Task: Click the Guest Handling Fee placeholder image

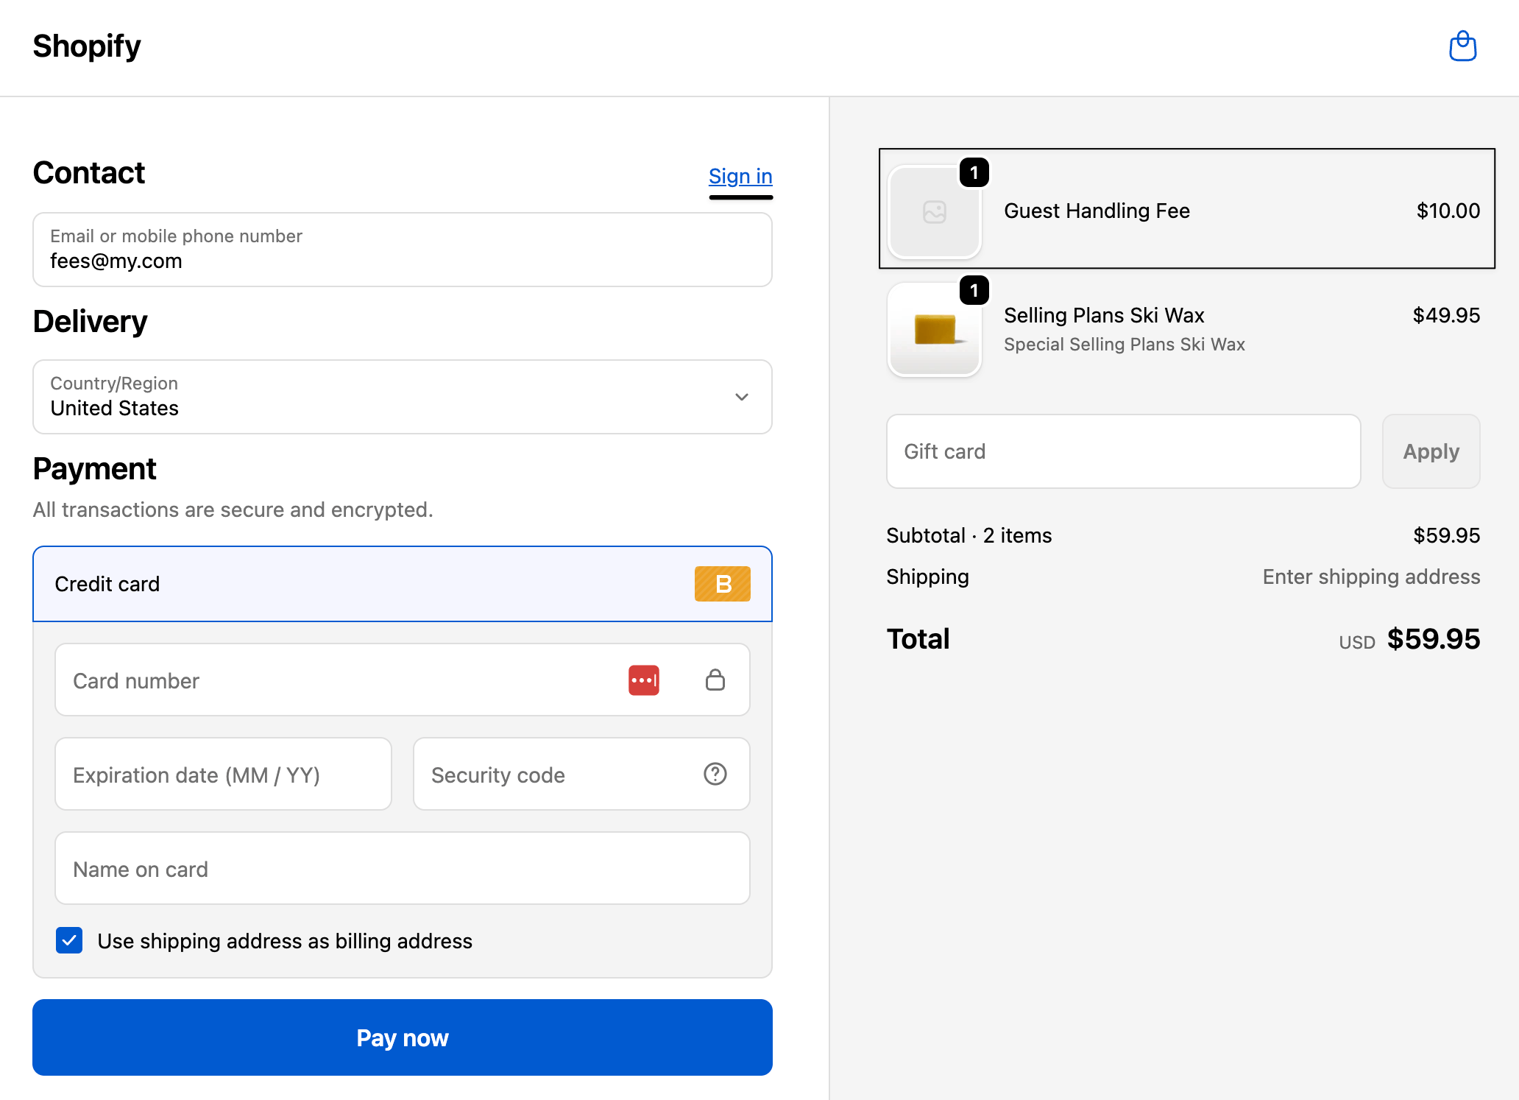Action: (x=934, y=213)
